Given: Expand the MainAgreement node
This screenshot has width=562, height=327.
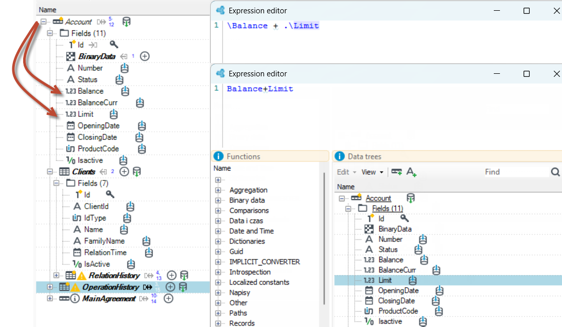Looking at the screenshot, I should (x=50, y=298).
